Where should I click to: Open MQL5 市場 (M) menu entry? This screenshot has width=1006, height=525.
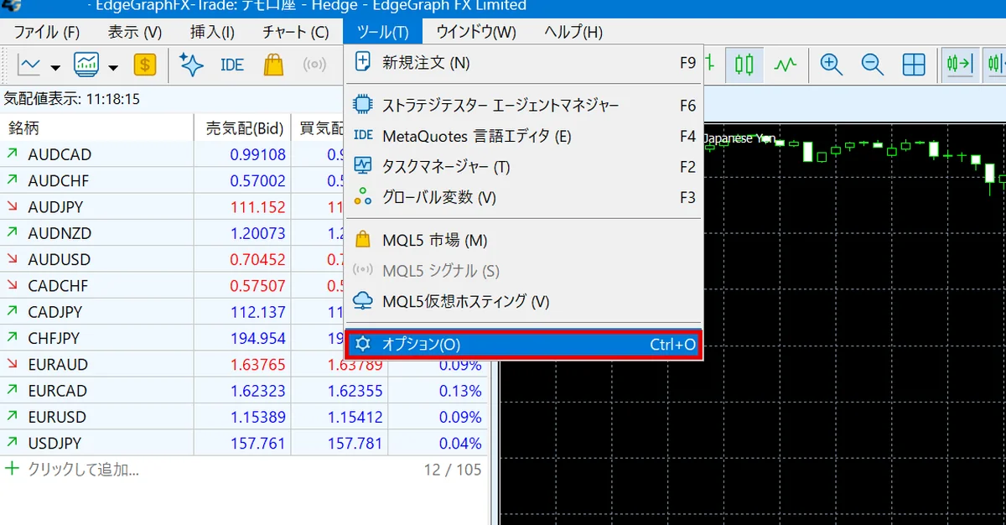tap(525, 240)
